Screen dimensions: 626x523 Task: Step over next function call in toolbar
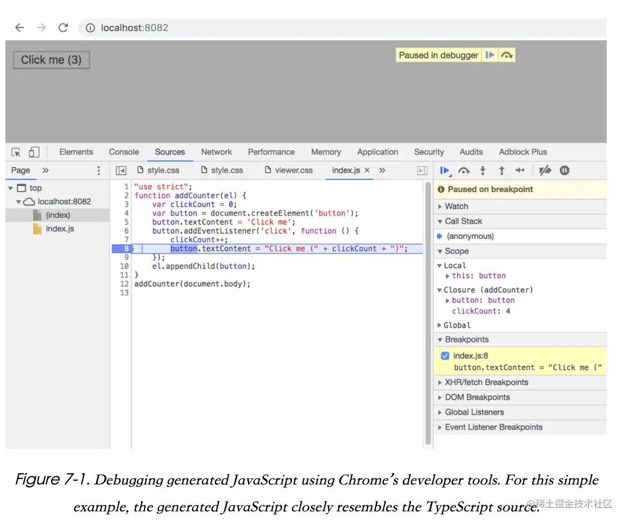(463, 171)
